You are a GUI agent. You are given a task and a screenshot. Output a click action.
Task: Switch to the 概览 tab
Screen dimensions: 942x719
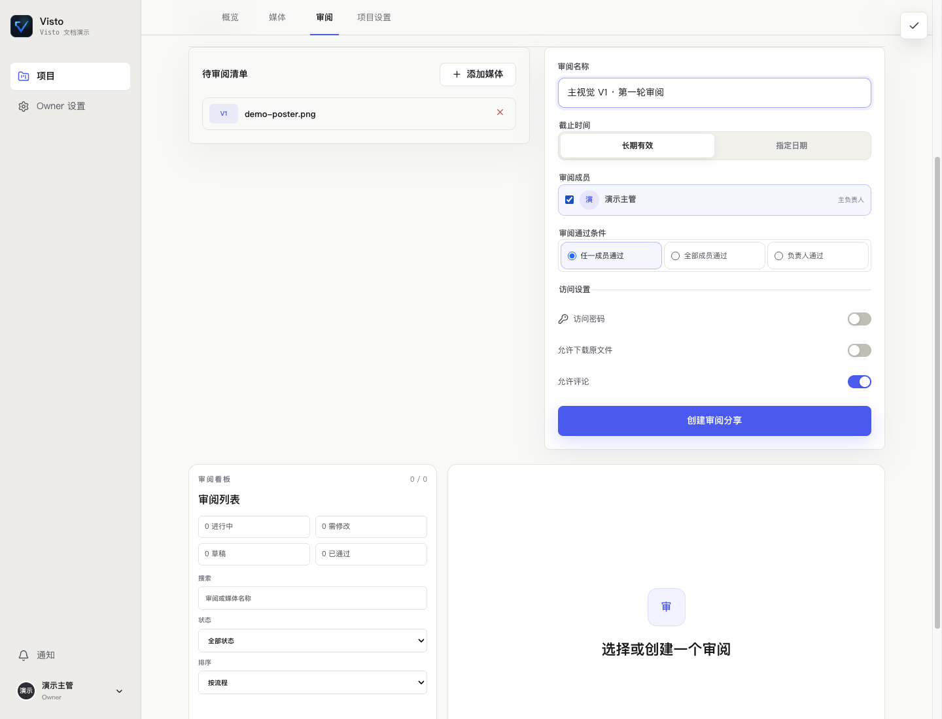pyautogui.click(x=230, y=18)
